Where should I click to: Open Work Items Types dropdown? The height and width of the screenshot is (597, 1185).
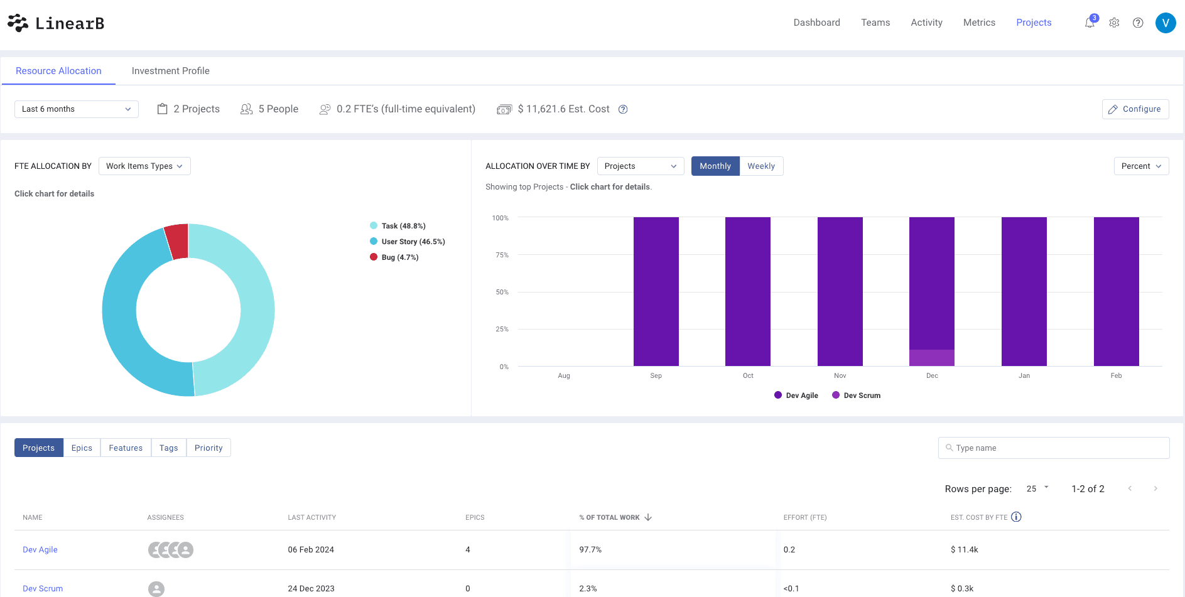pos(144,166)
